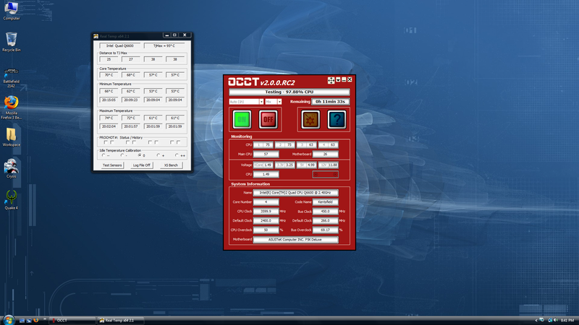Open the Crysis desktop icon
Screen dimensions: 579x325
tap(11, 166)
